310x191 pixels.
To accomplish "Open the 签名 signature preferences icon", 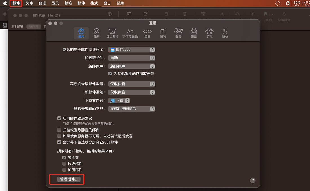I will (178, 33).
